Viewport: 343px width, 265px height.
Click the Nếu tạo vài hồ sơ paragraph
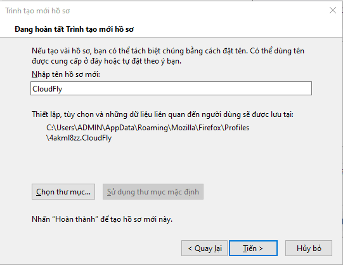(168, 56)
